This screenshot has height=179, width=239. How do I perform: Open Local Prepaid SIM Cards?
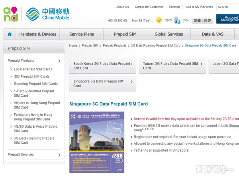[x=33, y=69]
